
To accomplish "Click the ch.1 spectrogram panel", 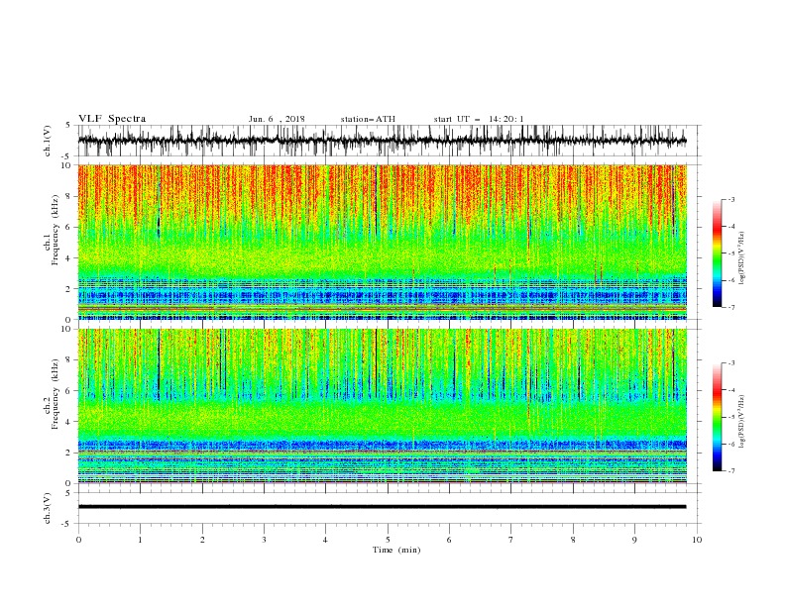I will 383,242.
